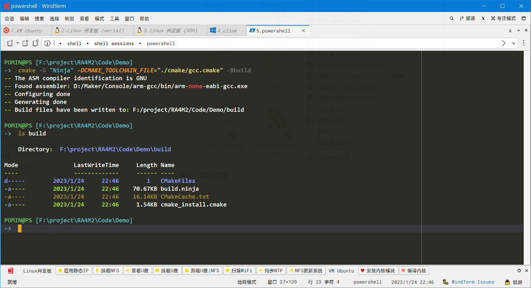Click the chevron-right arrow in address bar
Image resolution: width=531 pixels, height=288 pixels.
(x=504, y=43)
